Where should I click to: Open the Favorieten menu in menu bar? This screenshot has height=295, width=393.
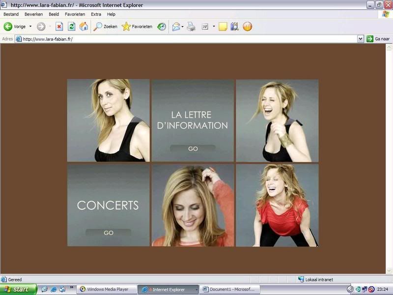(75, 14)
